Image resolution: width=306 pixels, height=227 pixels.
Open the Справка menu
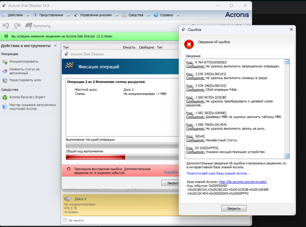tap(163, 15)
